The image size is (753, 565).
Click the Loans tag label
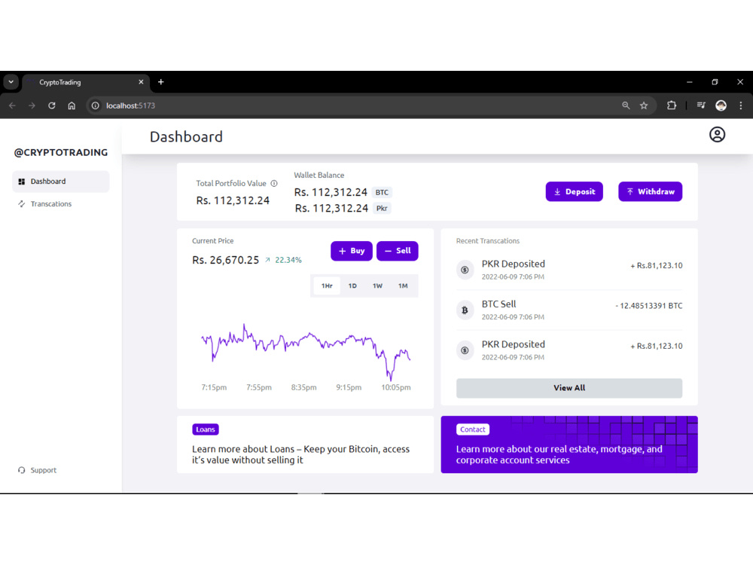(205, 429)
